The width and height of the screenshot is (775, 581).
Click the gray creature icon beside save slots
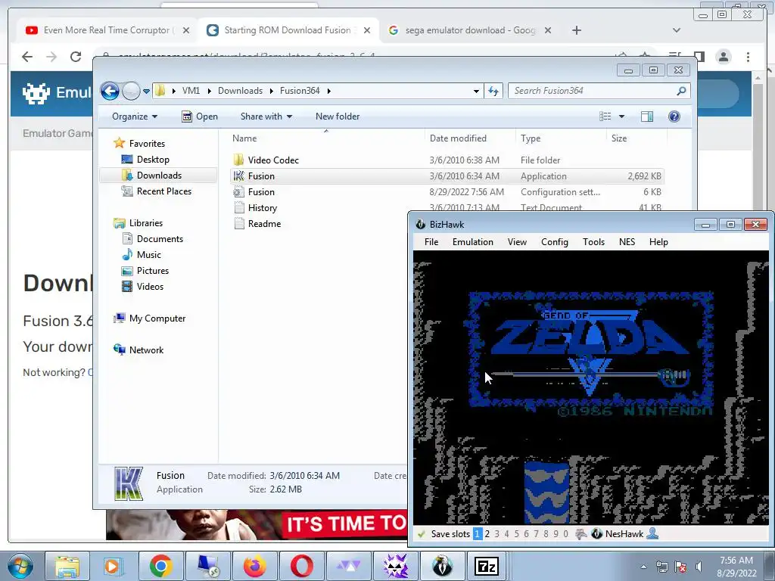(581, 534)
